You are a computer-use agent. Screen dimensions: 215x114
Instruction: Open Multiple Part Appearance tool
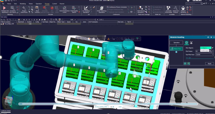point(5,10)
